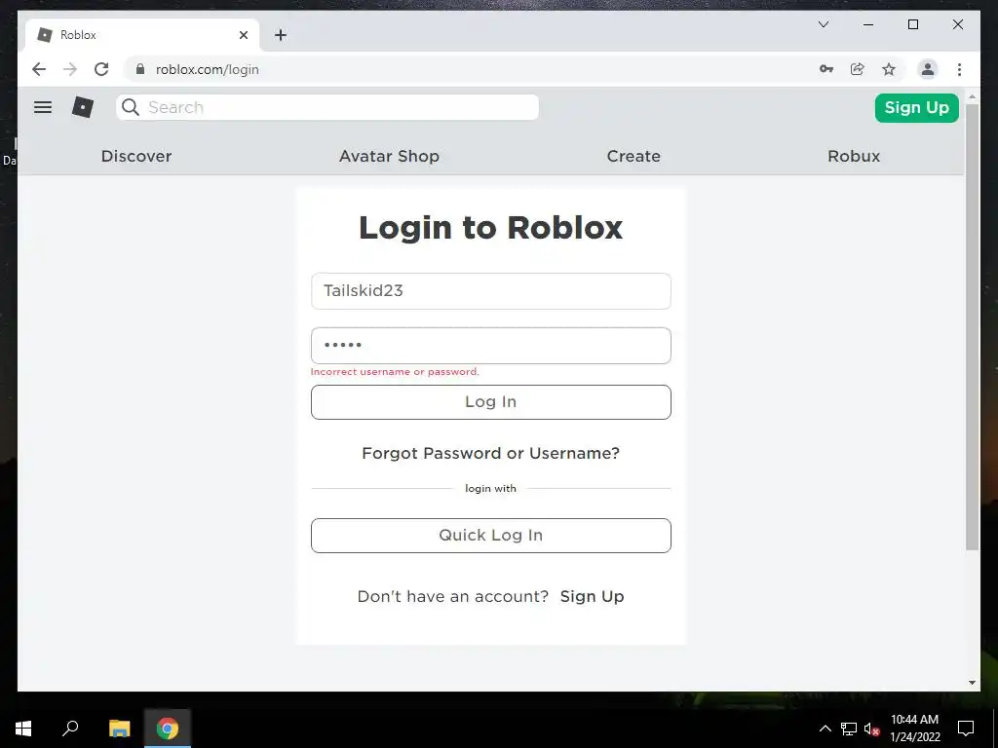Click the muted volume tray icon

[x=871, y=729]
